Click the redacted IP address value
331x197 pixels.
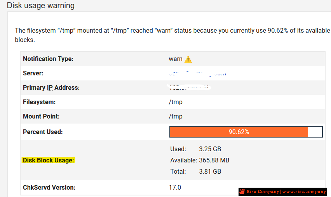(189, 87)
